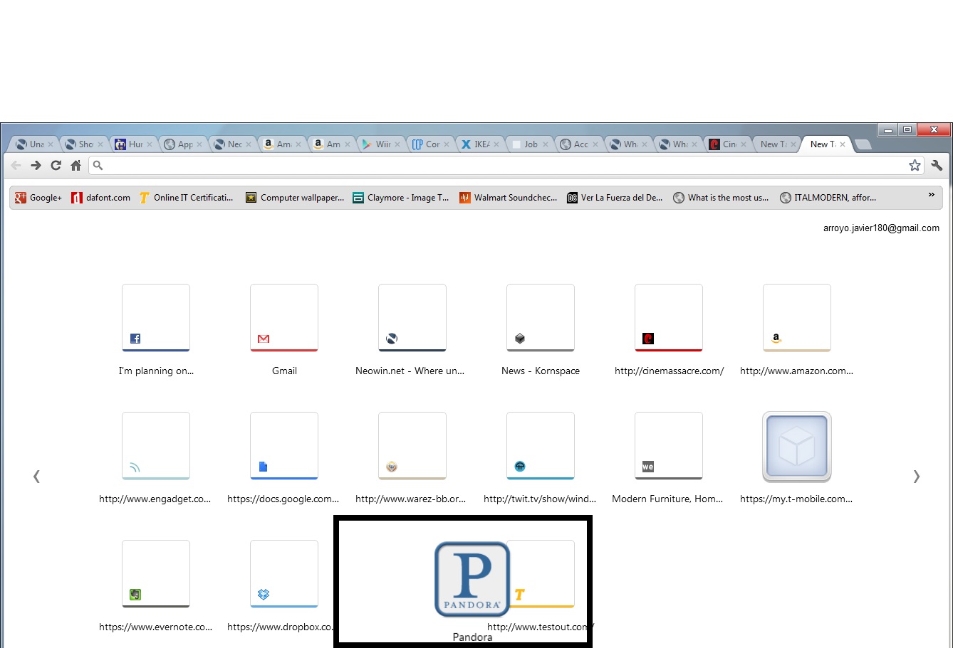This screenshot has width=953, height=648.
Task: Go to previous page of thumbnails
Action: pos(36,477)
